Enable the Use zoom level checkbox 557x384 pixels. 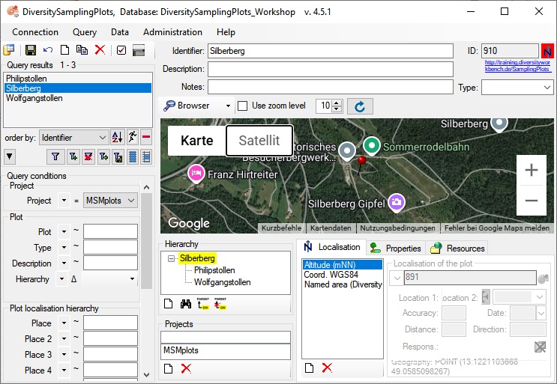242,106
